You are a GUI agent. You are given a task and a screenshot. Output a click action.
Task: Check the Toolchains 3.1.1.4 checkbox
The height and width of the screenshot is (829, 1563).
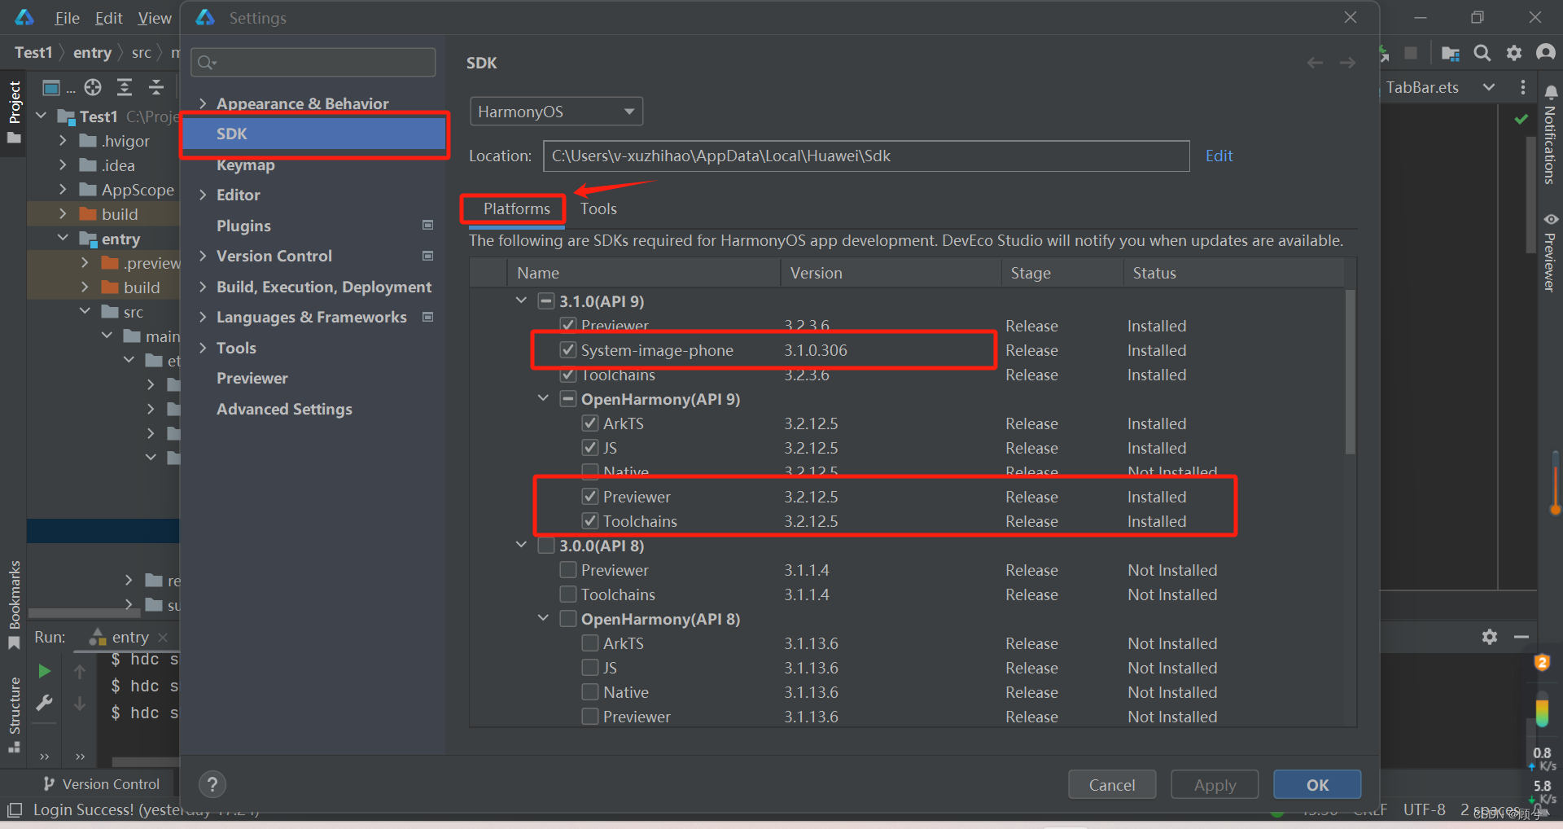[x=568, y=594]
